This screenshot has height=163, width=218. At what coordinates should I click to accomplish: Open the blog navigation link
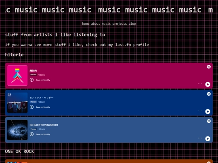(132, 24)
